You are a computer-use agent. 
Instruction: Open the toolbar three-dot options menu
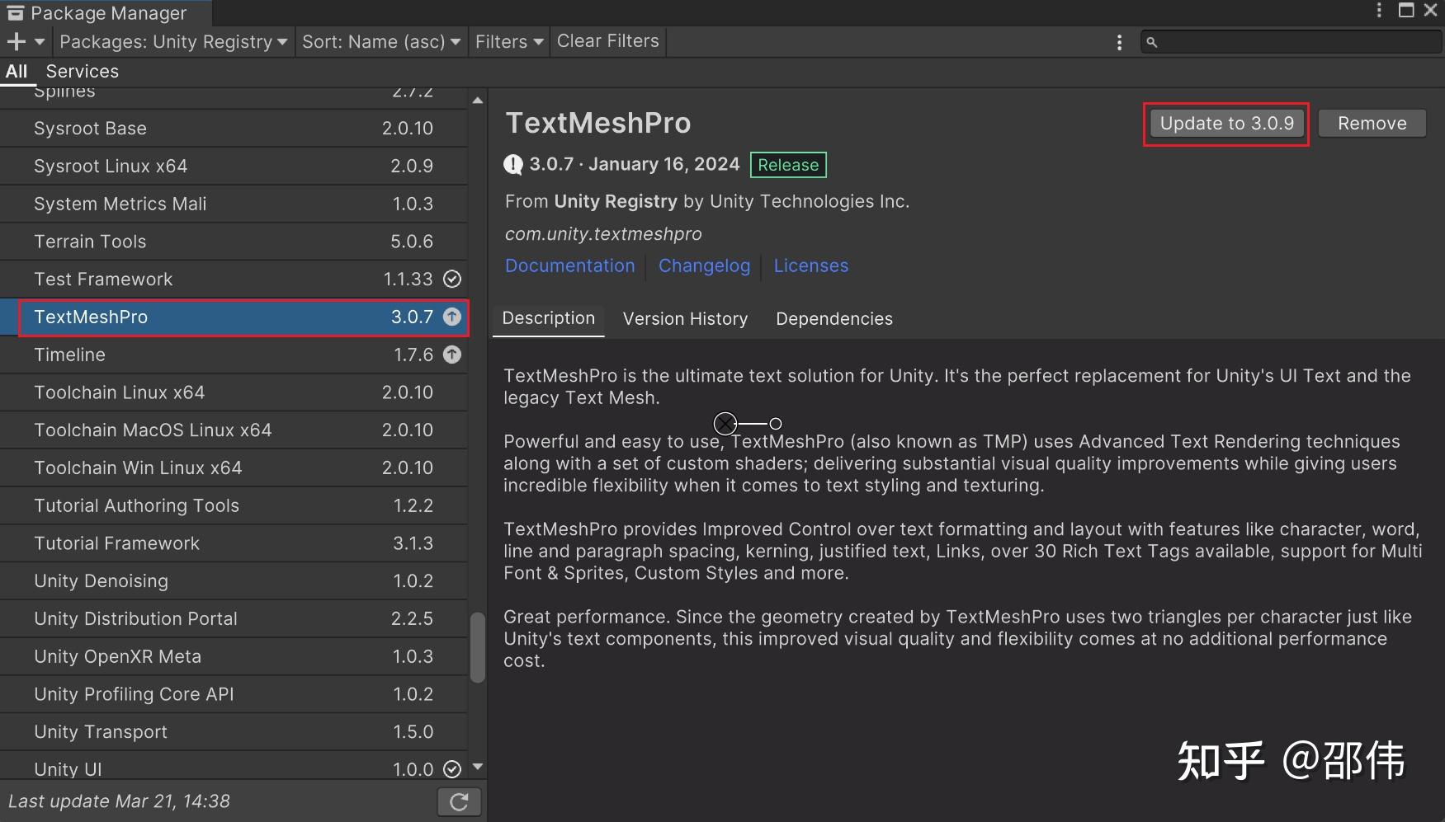1119,42
